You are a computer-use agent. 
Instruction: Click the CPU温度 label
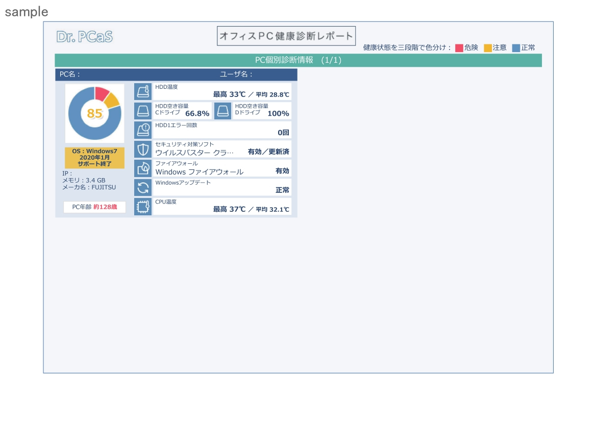pos(166,202)
